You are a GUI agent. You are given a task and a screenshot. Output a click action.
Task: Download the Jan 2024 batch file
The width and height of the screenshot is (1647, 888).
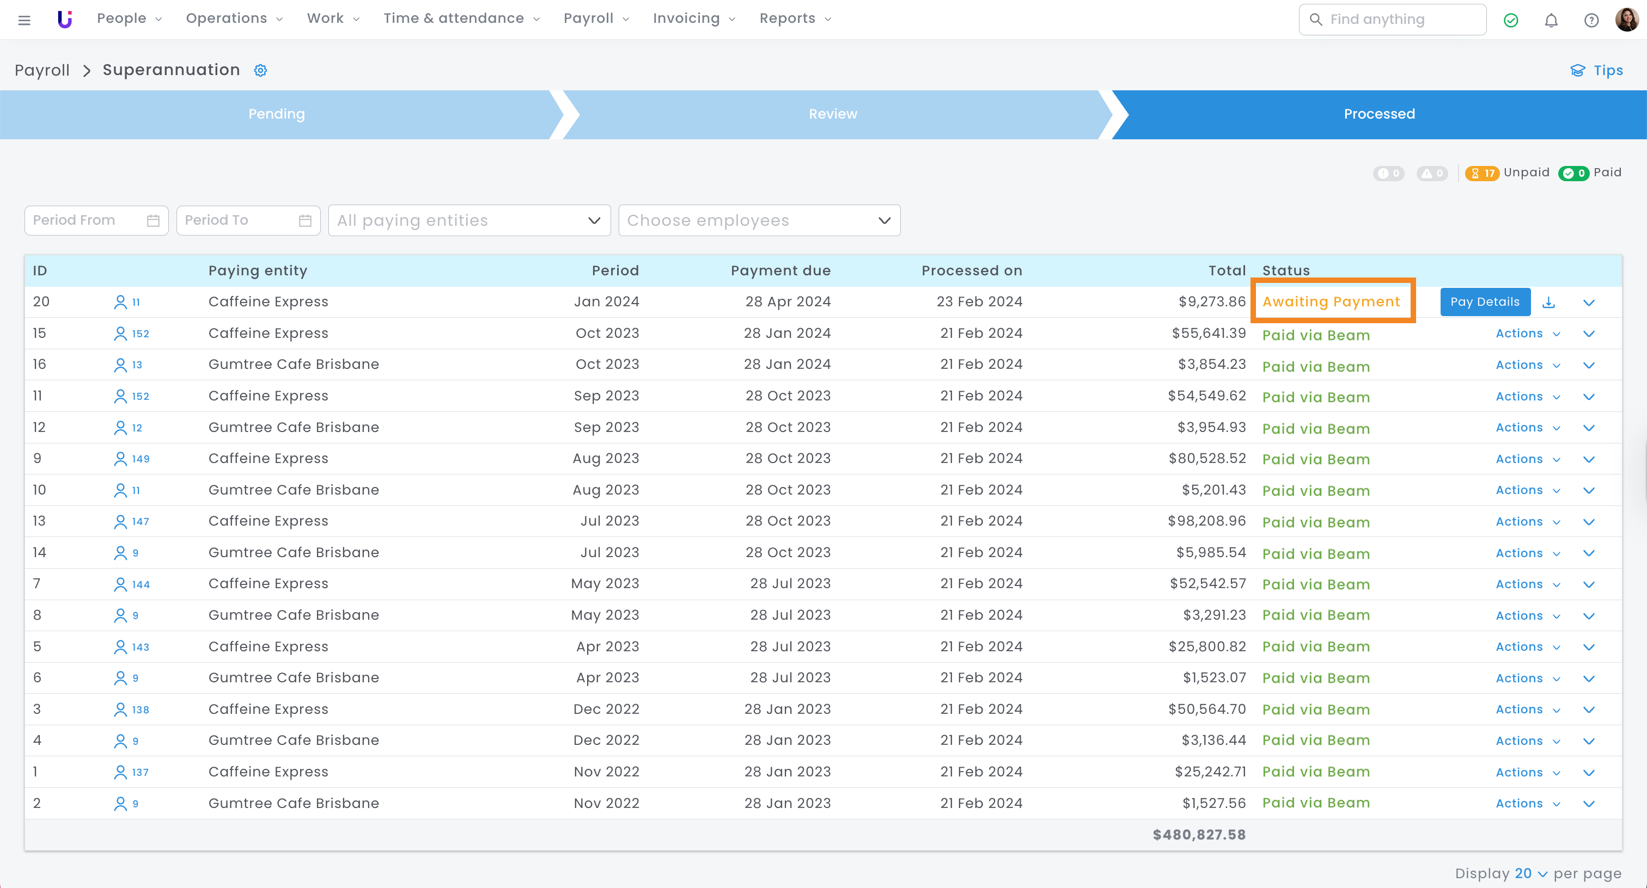[x=1548, y=302]
